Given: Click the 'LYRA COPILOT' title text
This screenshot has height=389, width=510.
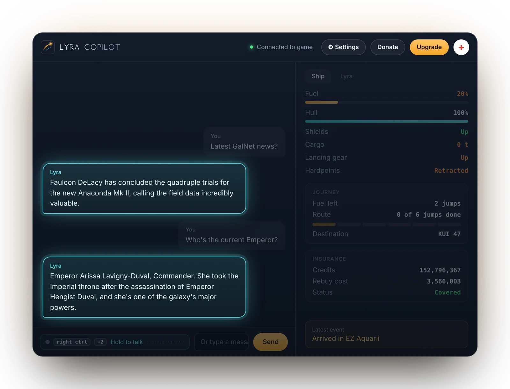Looking at the screenshot, I should click(90, 47).
